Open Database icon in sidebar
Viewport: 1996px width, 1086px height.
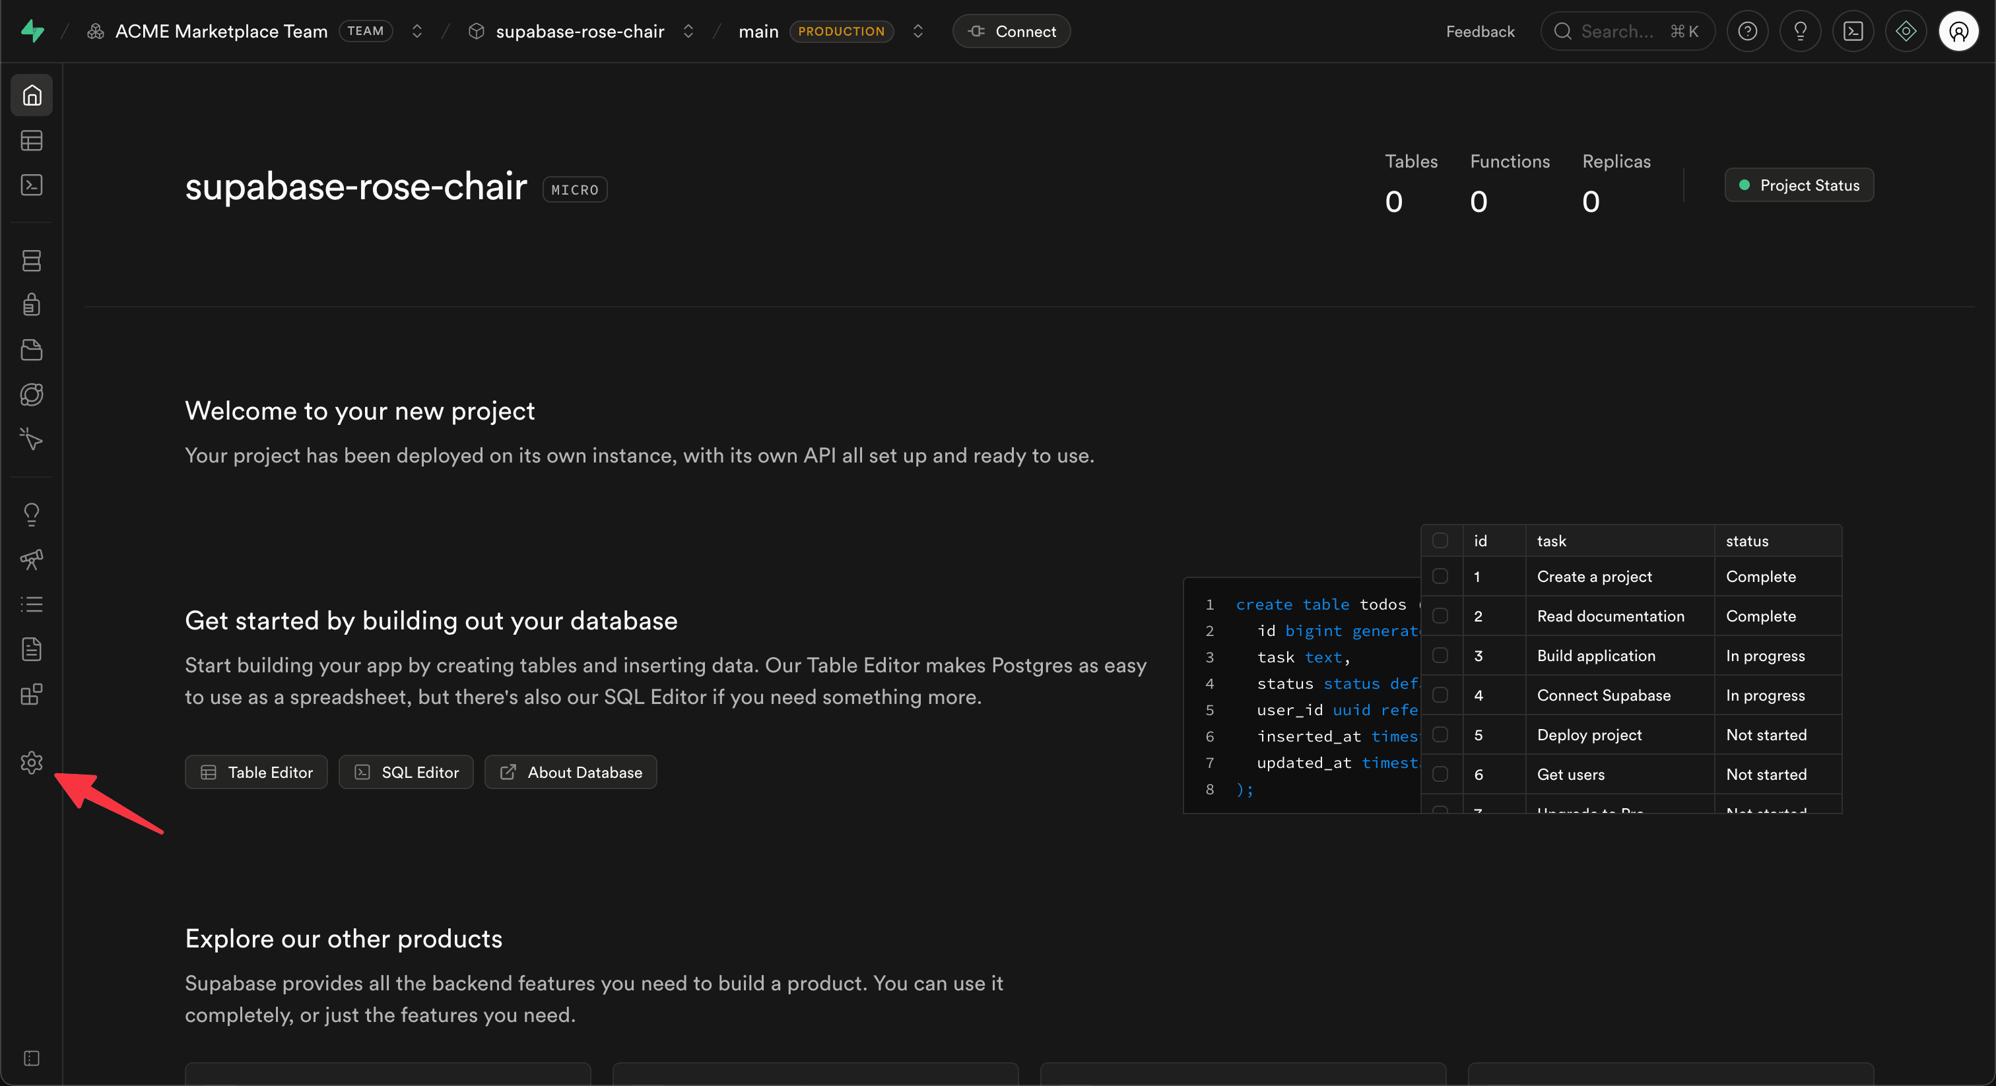pyautogui.click(x=32, y=260)
